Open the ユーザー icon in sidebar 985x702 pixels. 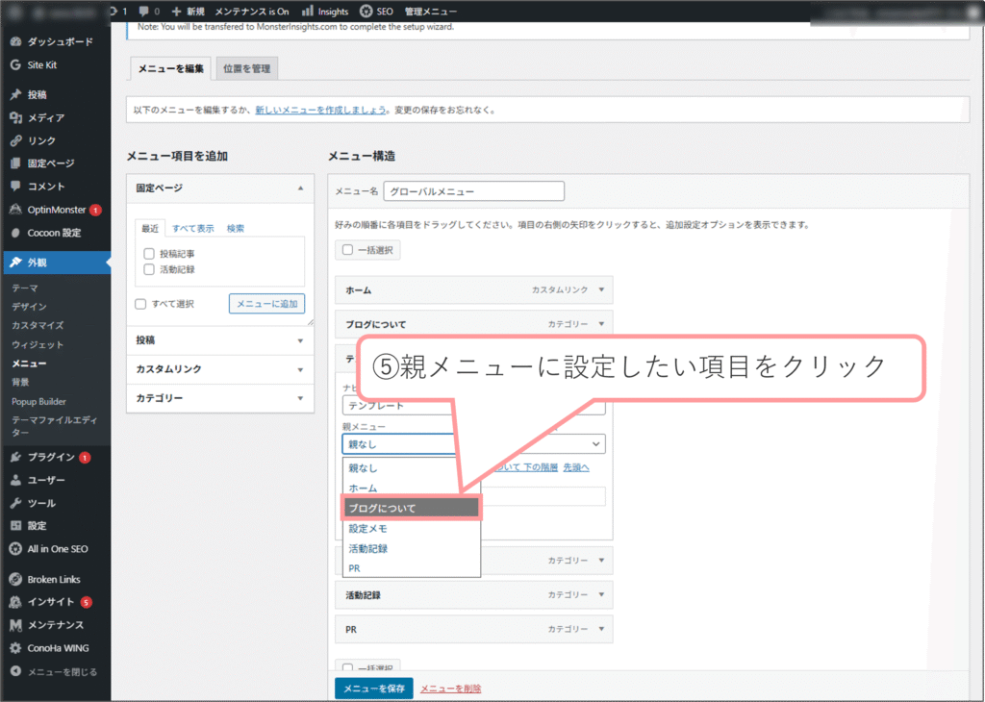click(x=15, y=480)
